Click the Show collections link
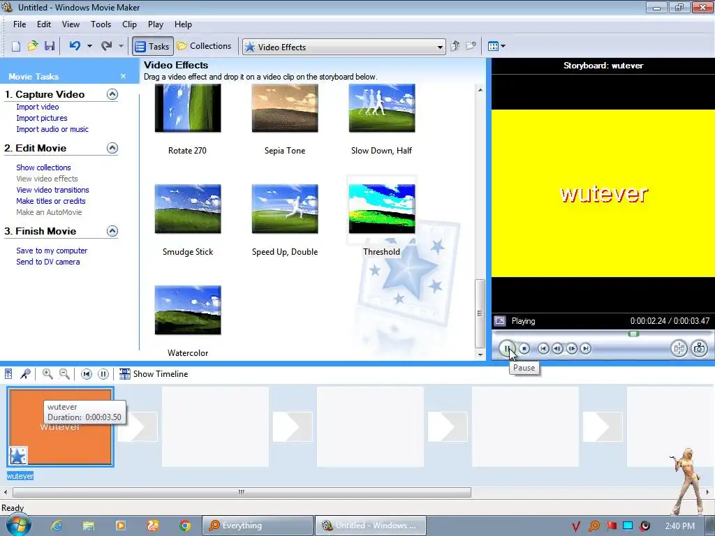715x536 pixels. [43, 167]
